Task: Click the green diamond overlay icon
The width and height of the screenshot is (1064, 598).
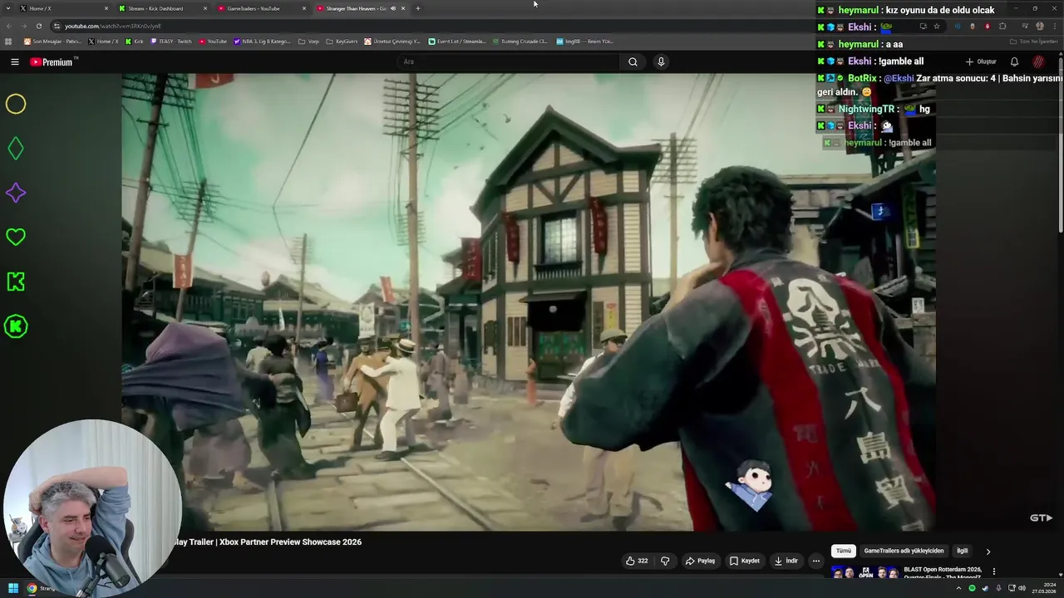Action: [16, 149]
